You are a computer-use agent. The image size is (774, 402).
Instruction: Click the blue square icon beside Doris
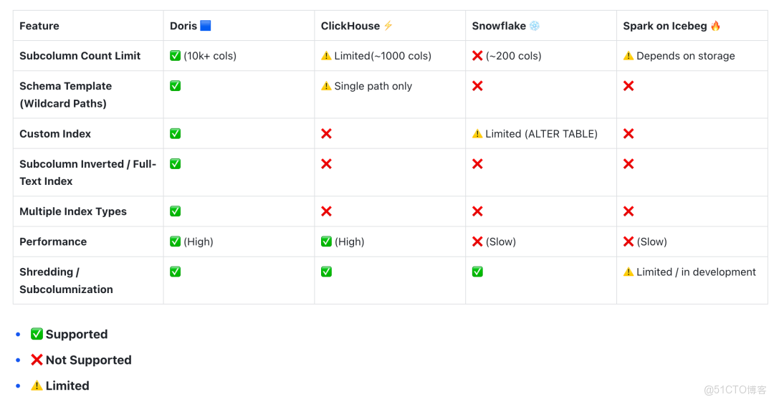[206, 26]
